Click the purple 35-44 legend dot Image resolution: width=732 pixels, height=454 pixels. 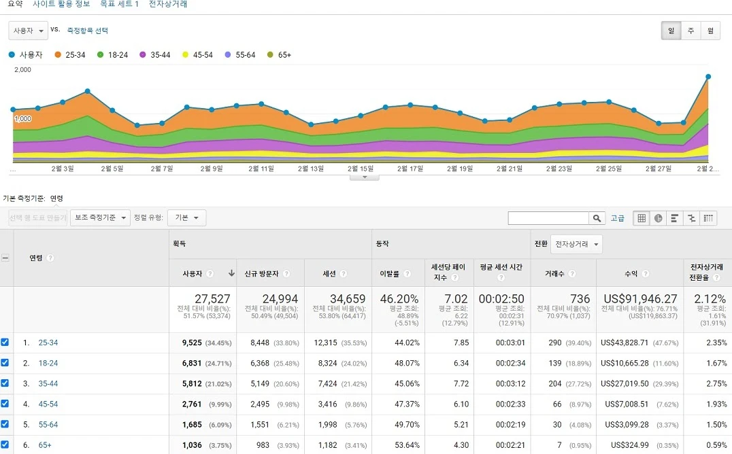[143, 54]
